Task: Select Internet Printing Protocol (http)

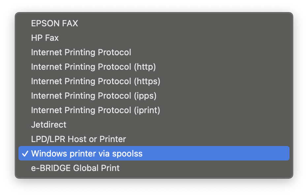Action: 93,67
